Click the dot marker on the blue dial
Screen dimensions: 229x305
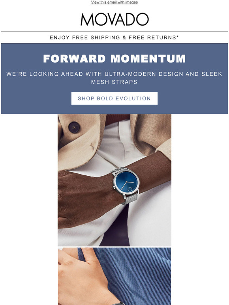130,189
